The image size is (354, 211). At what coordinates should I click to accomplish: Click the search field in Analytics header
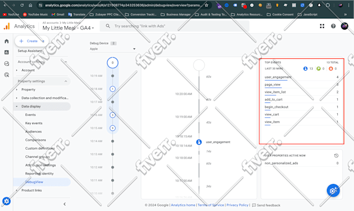pyautogui.click(x=174, y=26)
